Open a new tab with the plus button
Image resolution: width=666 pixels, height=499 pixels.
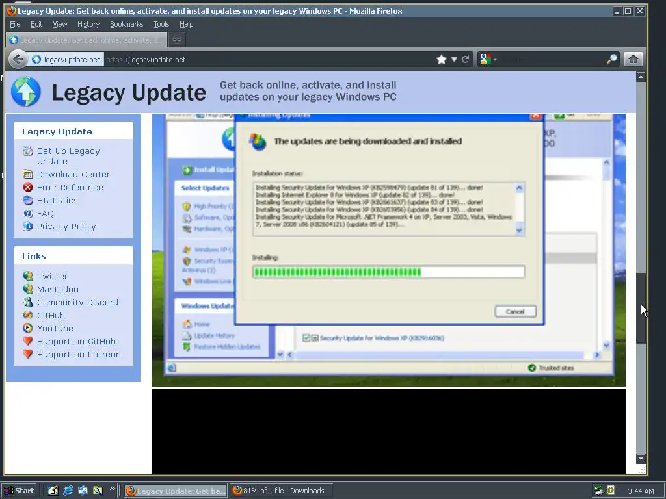(177, 40)
